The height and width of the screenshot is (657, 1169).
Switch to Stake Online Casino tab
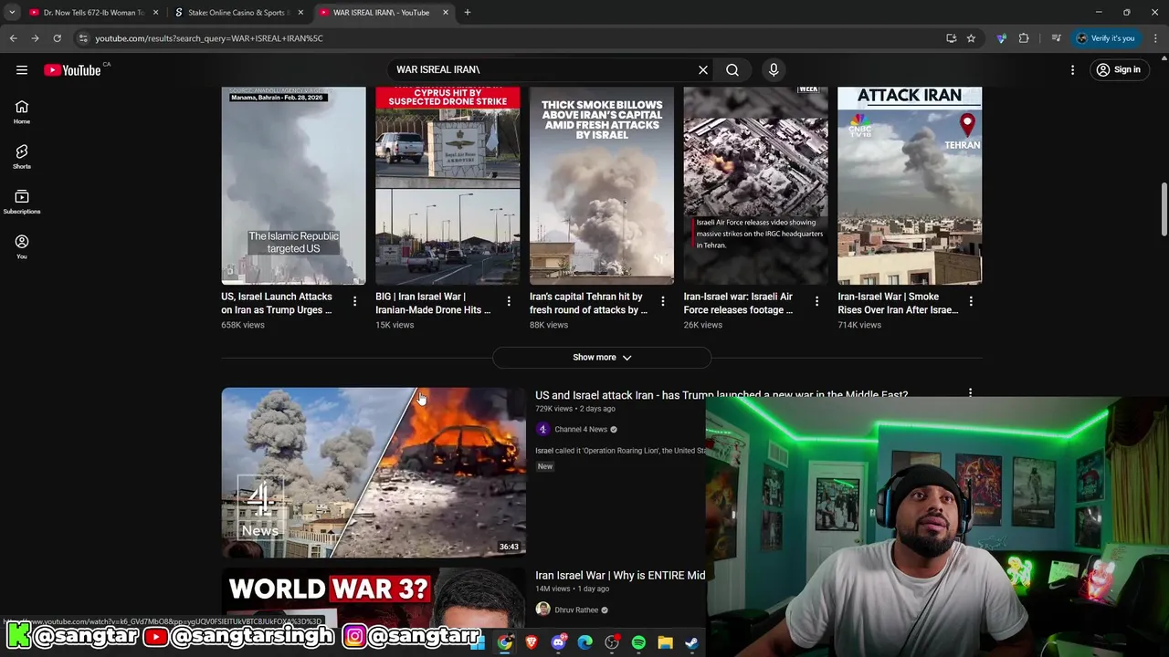click(237, 13)
